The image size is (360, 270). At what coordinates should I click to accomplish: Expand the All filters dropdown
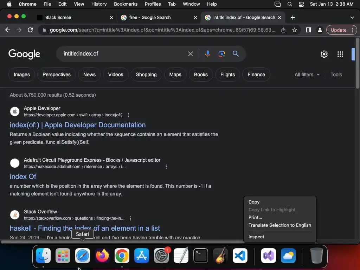(x=307, y=75)
